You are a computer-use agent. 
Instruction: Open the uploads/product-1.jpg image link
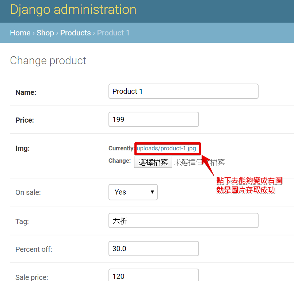tap(166, 149)
